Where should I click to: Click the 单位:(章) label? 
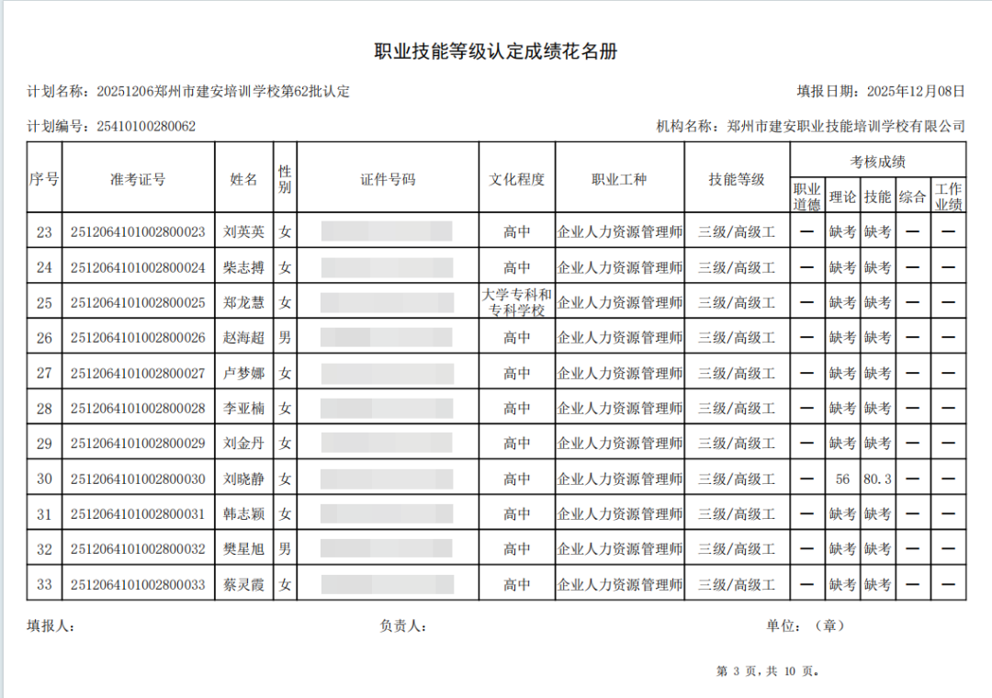806,626
